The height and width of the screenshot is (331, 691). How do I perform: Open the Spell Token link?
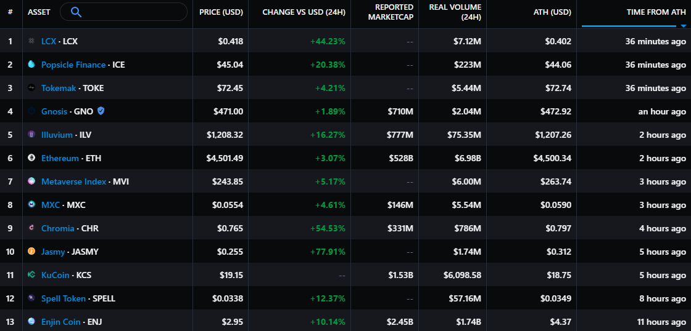coord(64,298)
